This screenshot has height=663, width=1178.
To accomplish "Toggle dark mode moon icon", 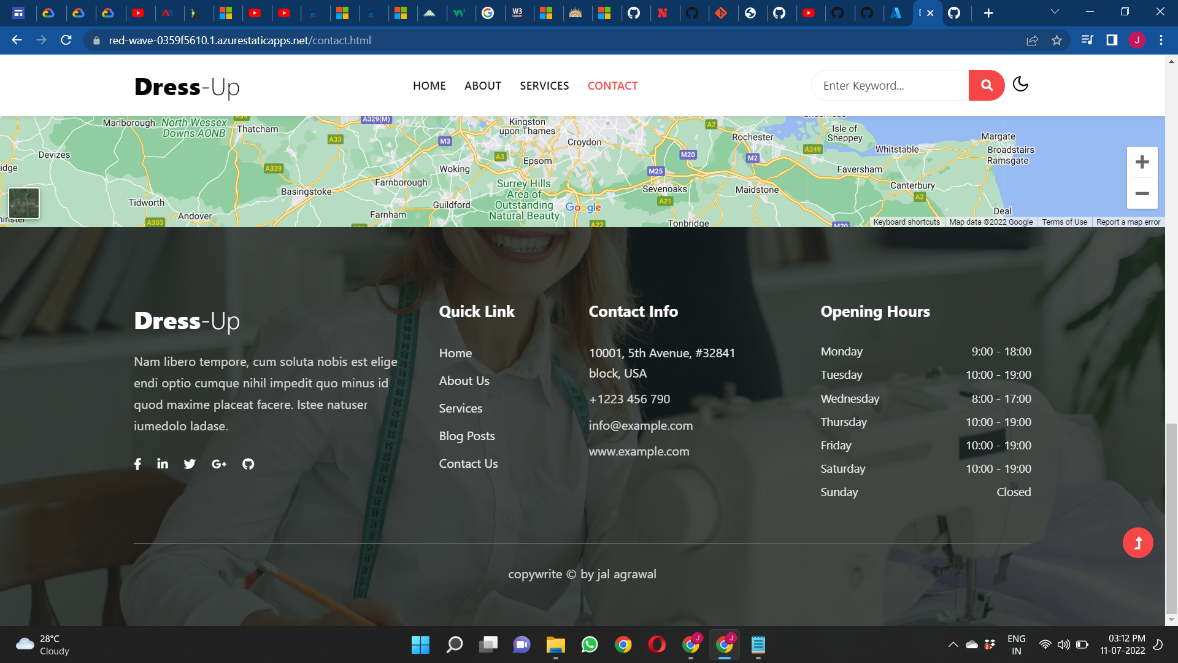I will [x=1020, y=84].
